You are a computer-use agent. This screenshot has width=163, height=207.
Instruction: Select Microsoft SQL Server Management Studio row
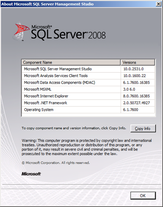[88, 69]
